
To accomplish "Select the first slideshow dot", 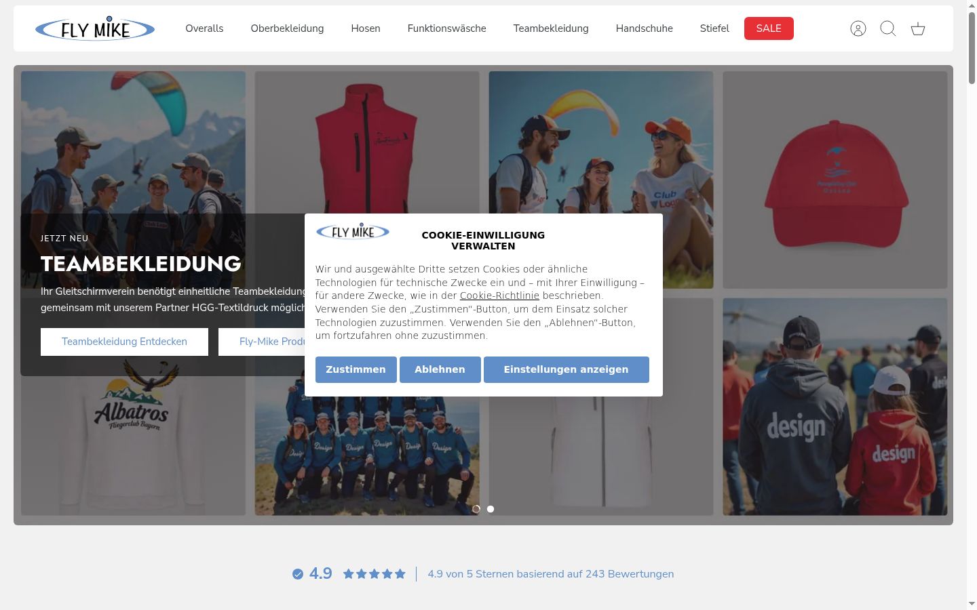I will coord(476,509).
